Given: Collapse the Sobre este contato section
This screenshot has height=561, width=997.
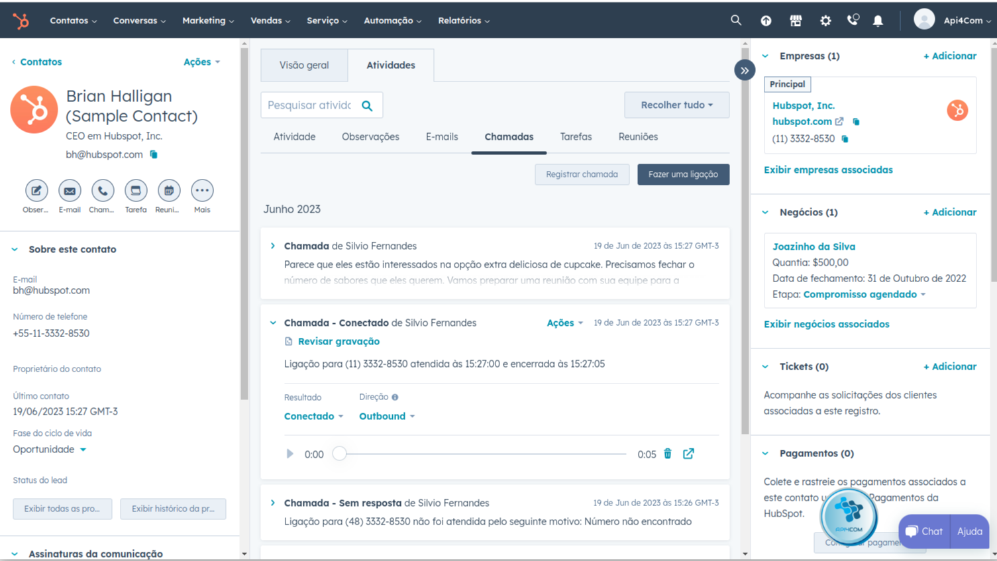Looking at the screenshot, I should pos(15,250).
